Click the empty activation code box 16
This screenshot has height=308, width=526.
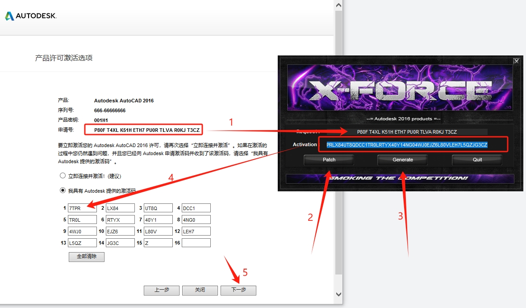click(x=196, y=243)
